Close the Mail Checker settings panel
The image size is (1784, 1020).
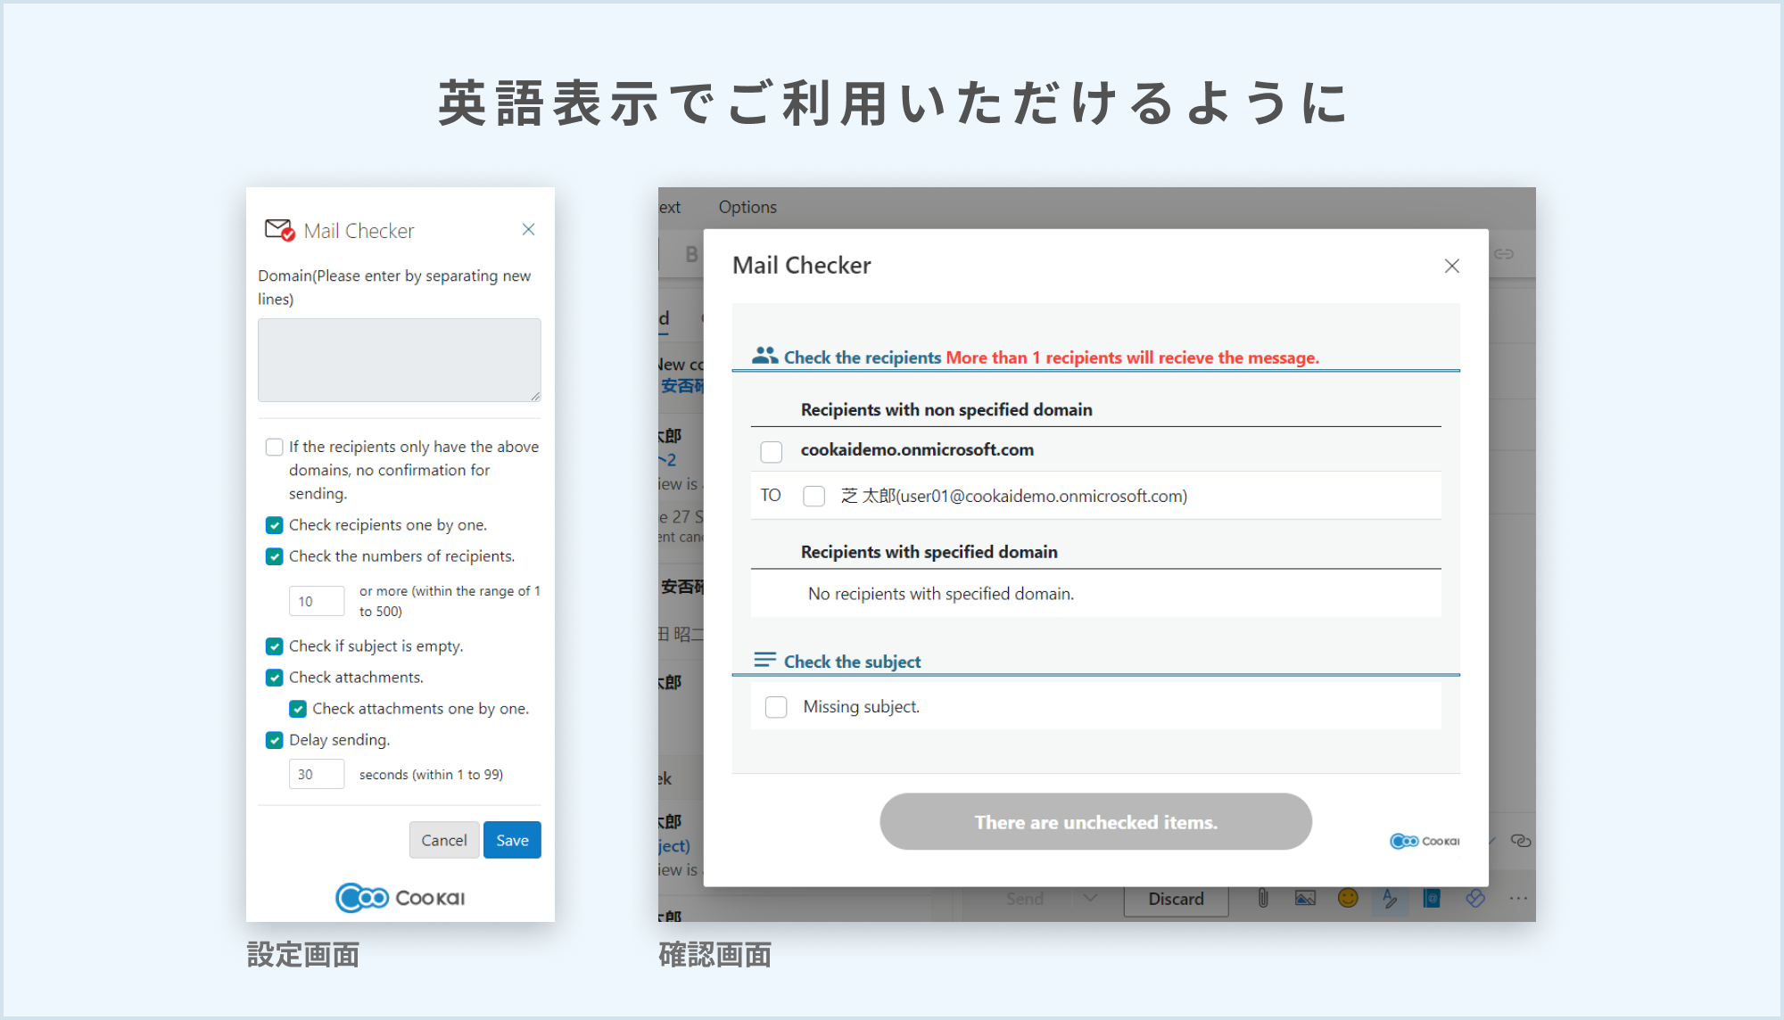click(x=528, y=230)
